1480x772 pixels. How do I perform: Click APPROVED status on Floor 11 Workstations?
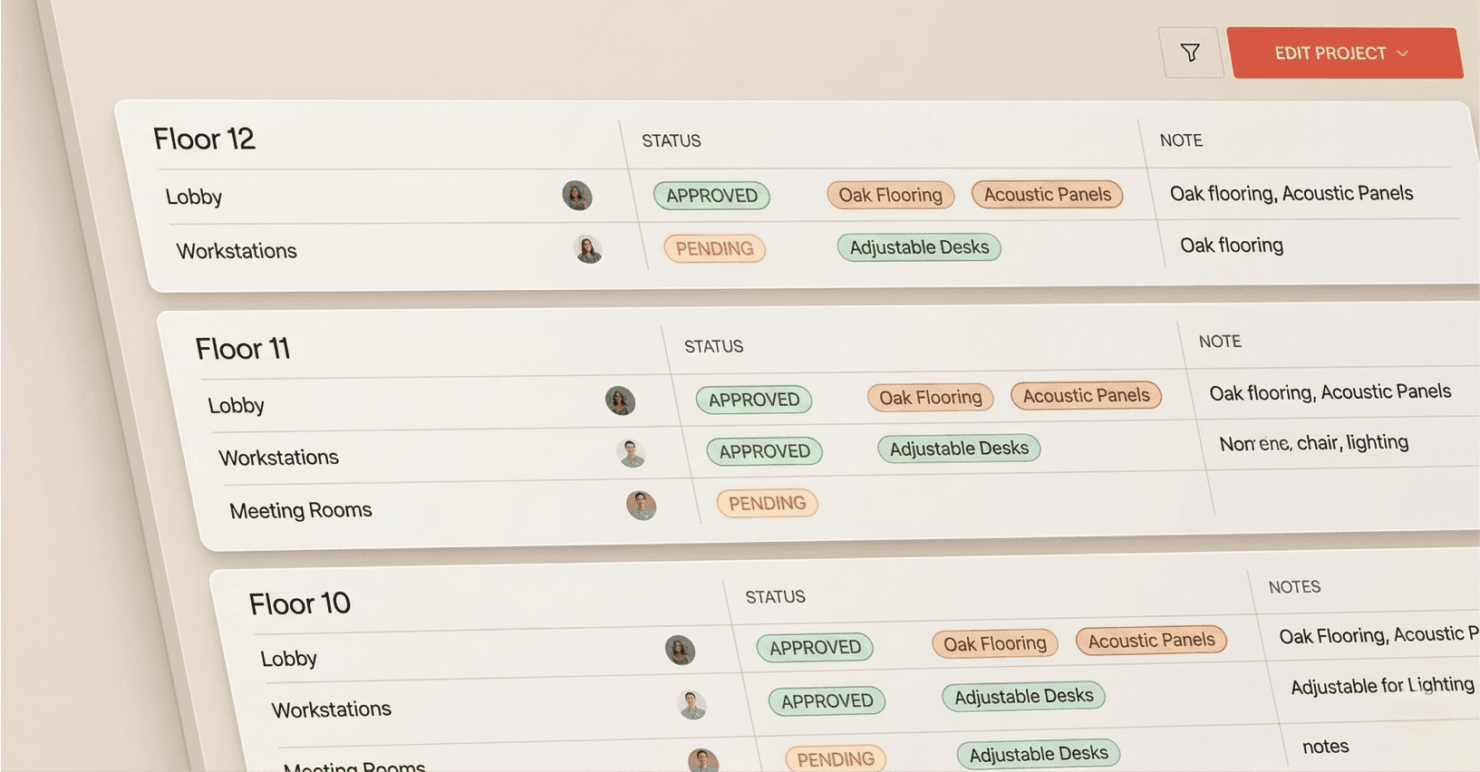pos(765,451)
